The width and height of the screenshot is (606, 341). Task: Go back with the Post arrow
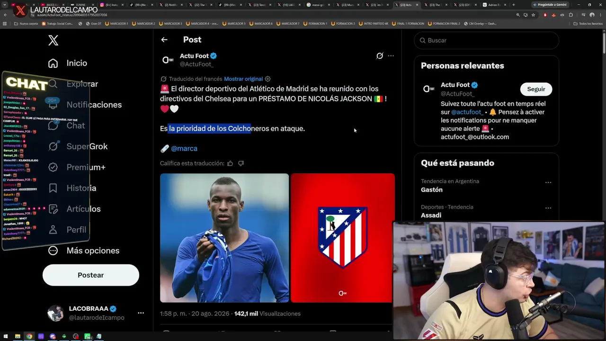[x=164, y=40]
